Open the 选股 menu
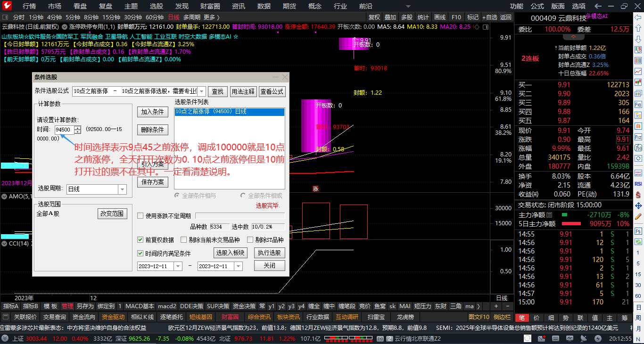644x344 pixels. point(157,6)
